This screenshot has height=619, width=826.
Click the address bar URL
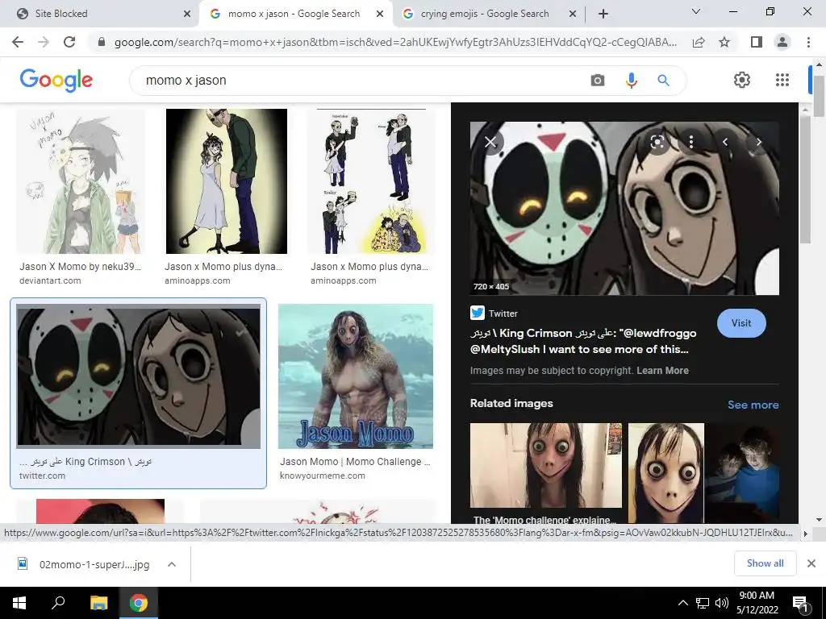pos(395,42)
